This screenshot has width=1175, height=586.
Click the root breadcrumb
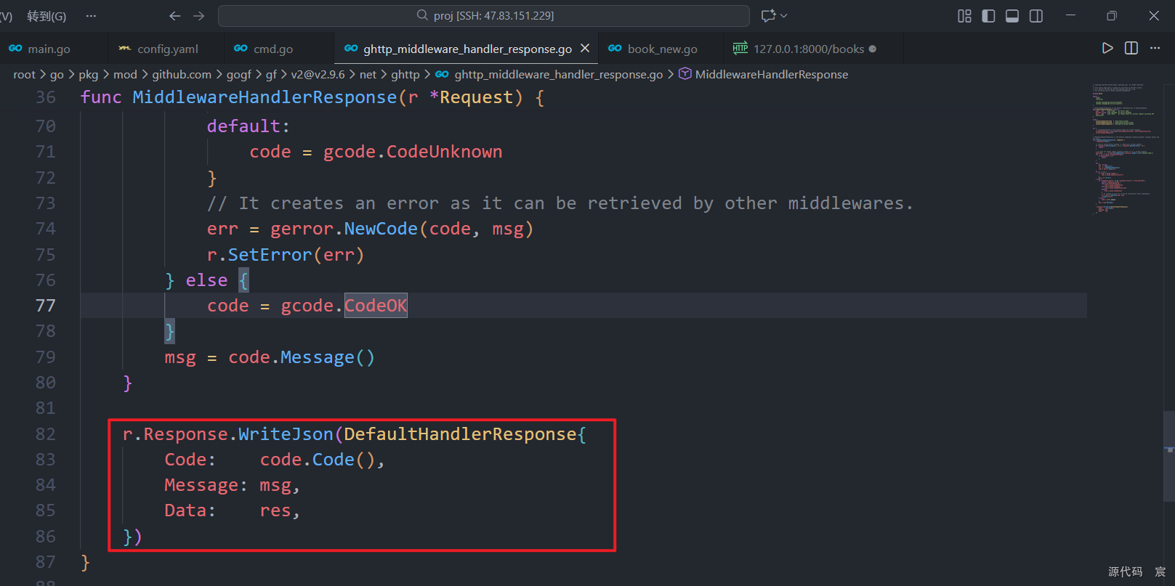(24, 74)
